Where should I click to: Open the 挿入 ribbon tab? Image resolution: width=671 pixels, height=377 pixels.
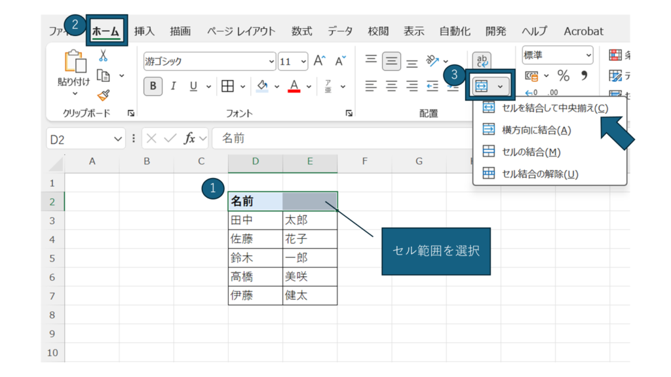click(x=144, y=31)
